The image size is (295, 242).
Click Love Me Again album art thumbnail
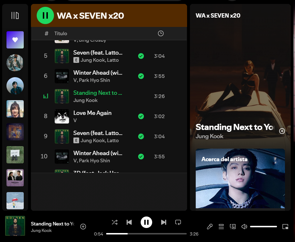coord(62,116)
